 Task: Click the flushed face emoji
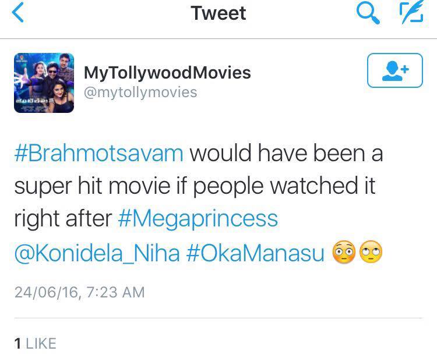(x=344, y=252)
